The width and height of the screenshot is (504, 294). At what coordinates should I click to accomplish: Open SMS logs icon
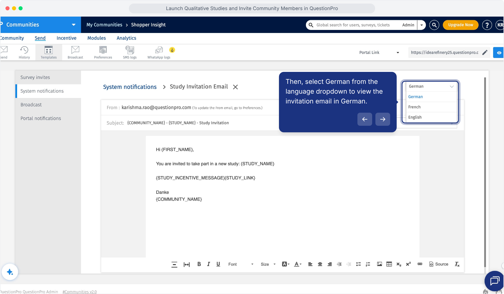(x=130, y=52)
